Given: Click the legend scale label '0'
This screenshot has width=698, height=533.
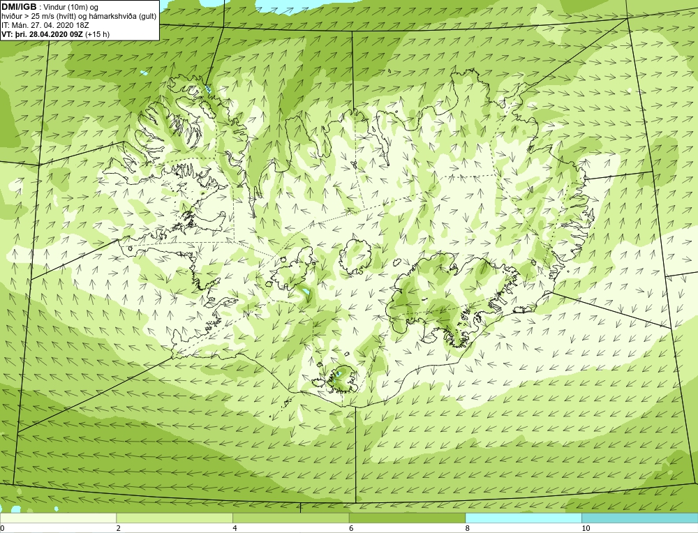Looking at the screenshot, I should click(2, 528).
